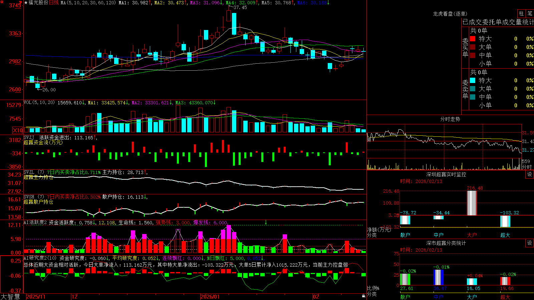
Task: Click the 分时走势 panel title
Action: tap(450, 119)
